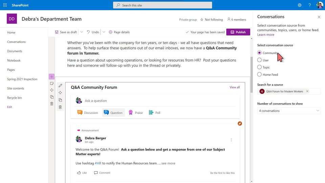Open the settings gear in header
Image resolution: width=325 pixels, height=183 pixels.
click(300, 5)
